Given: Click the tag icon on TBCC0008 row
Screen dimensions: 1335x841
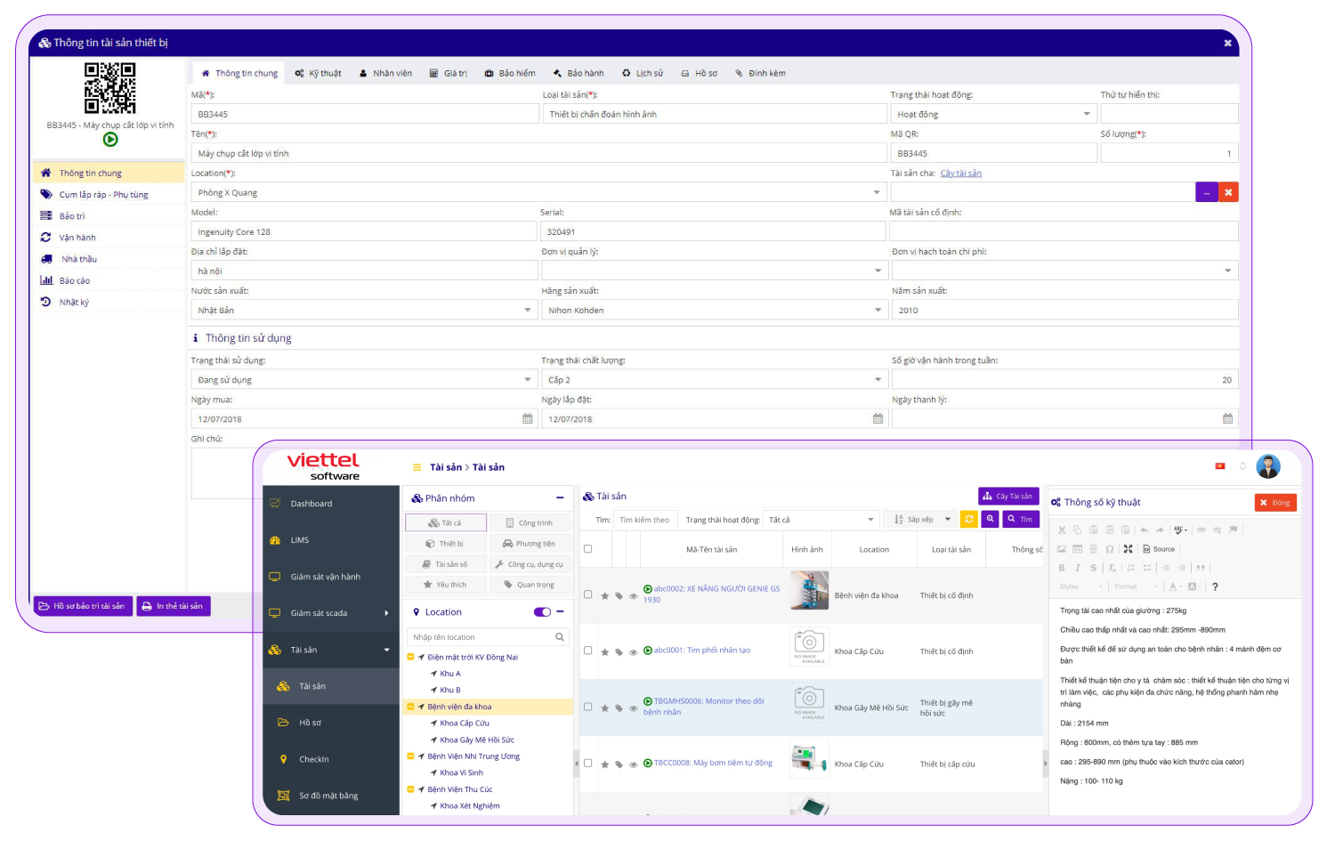Looking at the screenshot, I should point(619,764).
